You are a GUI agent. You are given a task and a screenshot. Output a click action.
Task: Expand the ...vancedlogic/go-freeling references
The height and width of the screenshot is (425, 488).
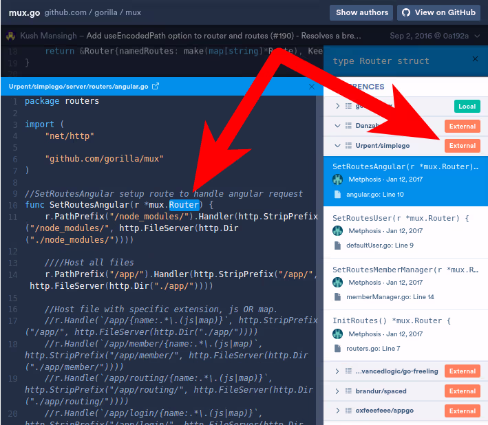point(337,371)
